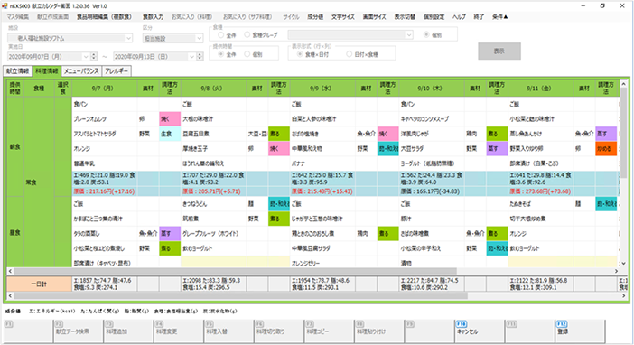The width and height of the screenshot is (634, 345).
Task: Switch to the 料理情報 tab
Action: pyautogui.click(x=47, y=71)
